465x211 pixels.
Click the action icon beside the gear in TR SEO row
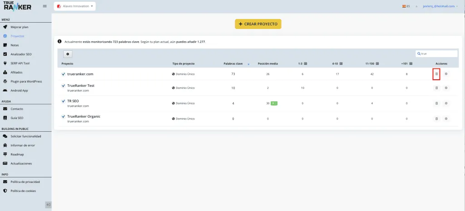coord(436,103)
